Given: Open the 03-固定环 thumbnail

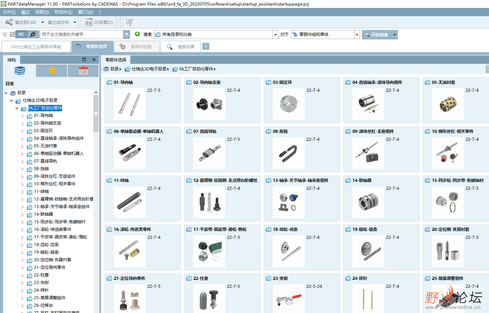Looking at the screenshot, I should 289,104.
